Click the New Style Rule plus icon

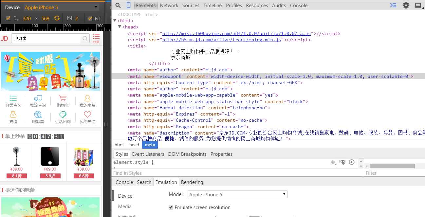333,162
